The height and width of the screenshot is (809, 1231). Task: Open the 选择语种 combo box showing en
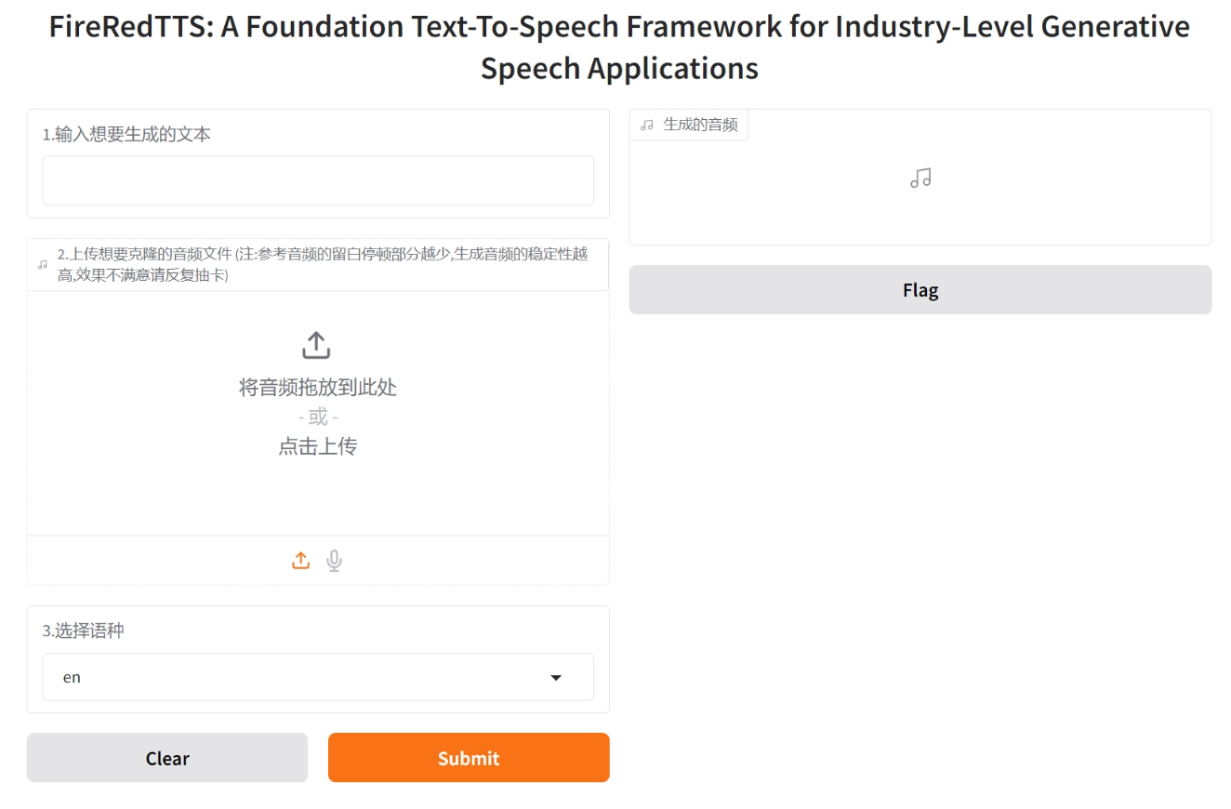[298, 678]
